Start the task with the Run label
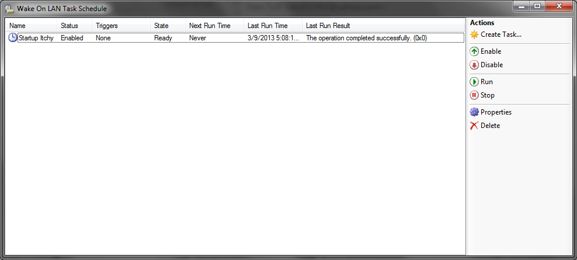 tap(486, 82)
